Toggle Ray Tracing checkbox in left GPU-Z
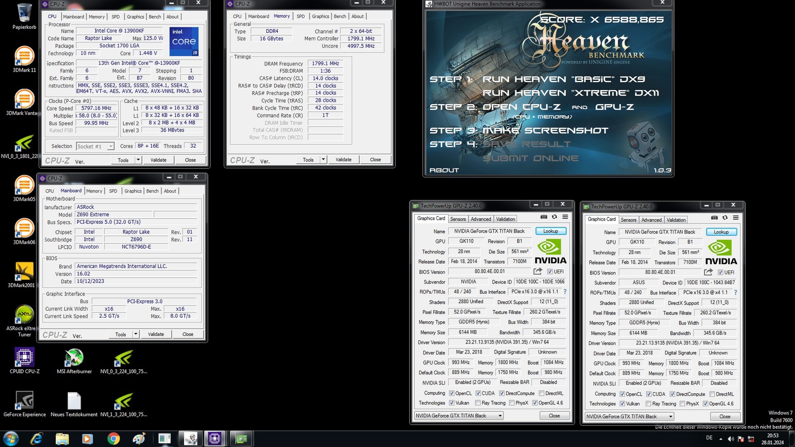This screenshot has height=447, width=795. pyautogui.click(x=478, y=403)
